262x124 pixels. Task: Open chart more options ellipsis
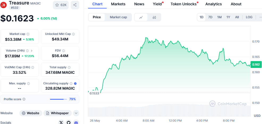click(x=260, y=17)
